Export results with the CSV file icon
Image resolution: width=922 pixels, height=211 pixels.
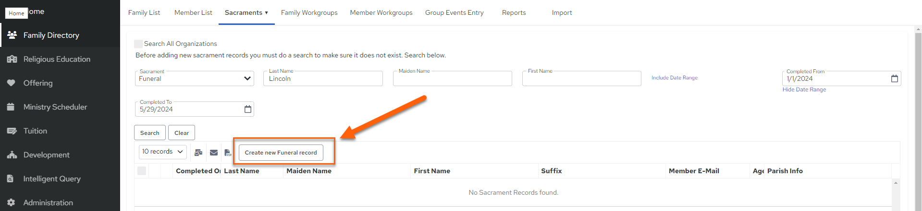[x=228, y=153]
